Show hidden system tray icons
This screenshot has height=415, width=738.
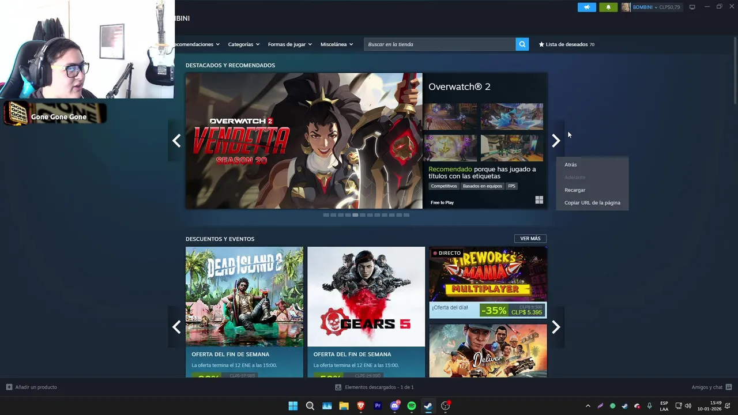588,406
